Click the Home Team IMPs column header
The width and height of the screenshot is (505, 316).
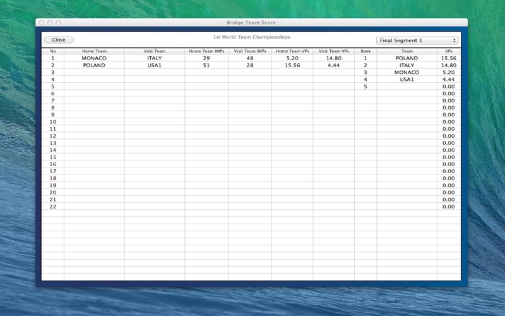[206, 51]
